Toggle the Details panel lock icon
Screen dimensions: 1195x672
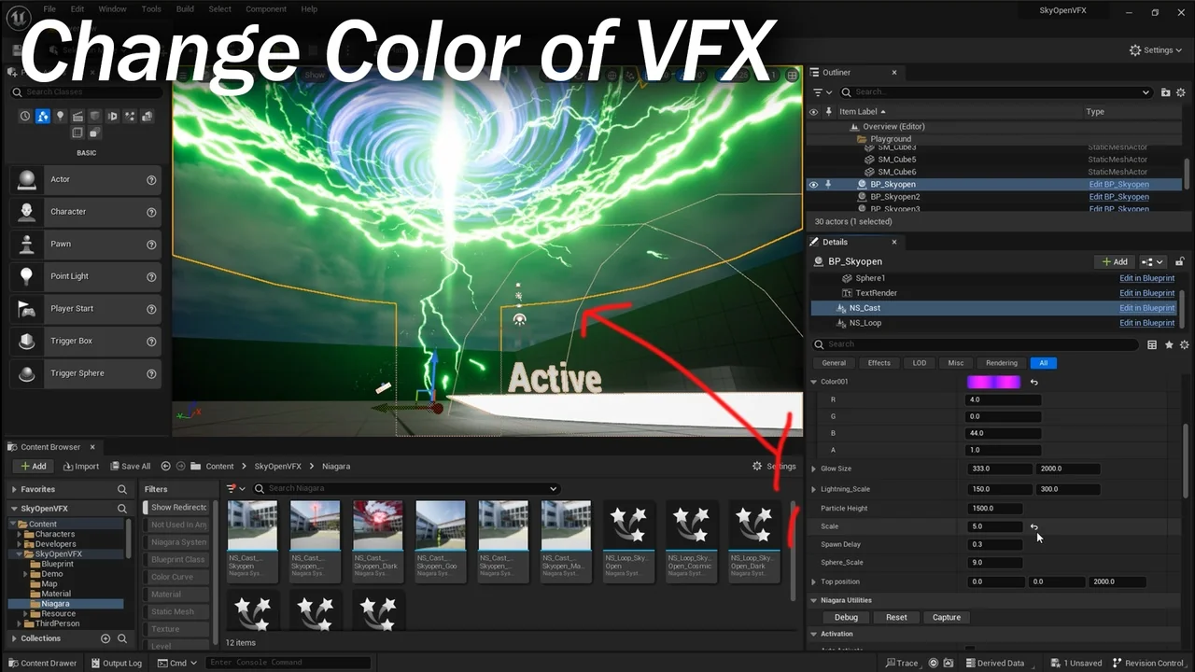(1180, 262)
